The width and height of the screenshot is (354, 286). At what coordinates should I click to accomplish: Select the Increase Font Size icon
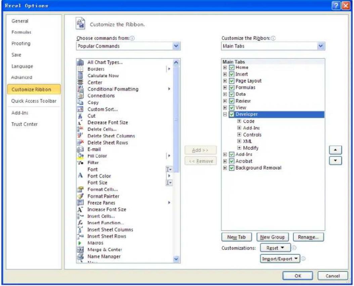point(80,209)
